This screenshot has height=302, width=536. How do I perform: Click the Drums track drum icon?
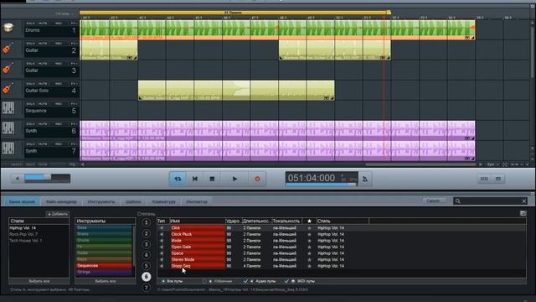(8, 28)
